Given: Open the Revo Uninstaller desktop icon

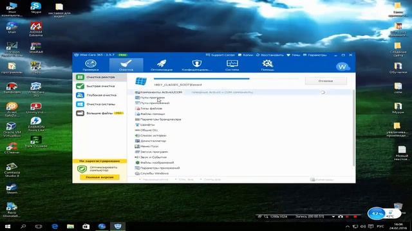Looking at the screenshot, I should (x=12, y=210).
